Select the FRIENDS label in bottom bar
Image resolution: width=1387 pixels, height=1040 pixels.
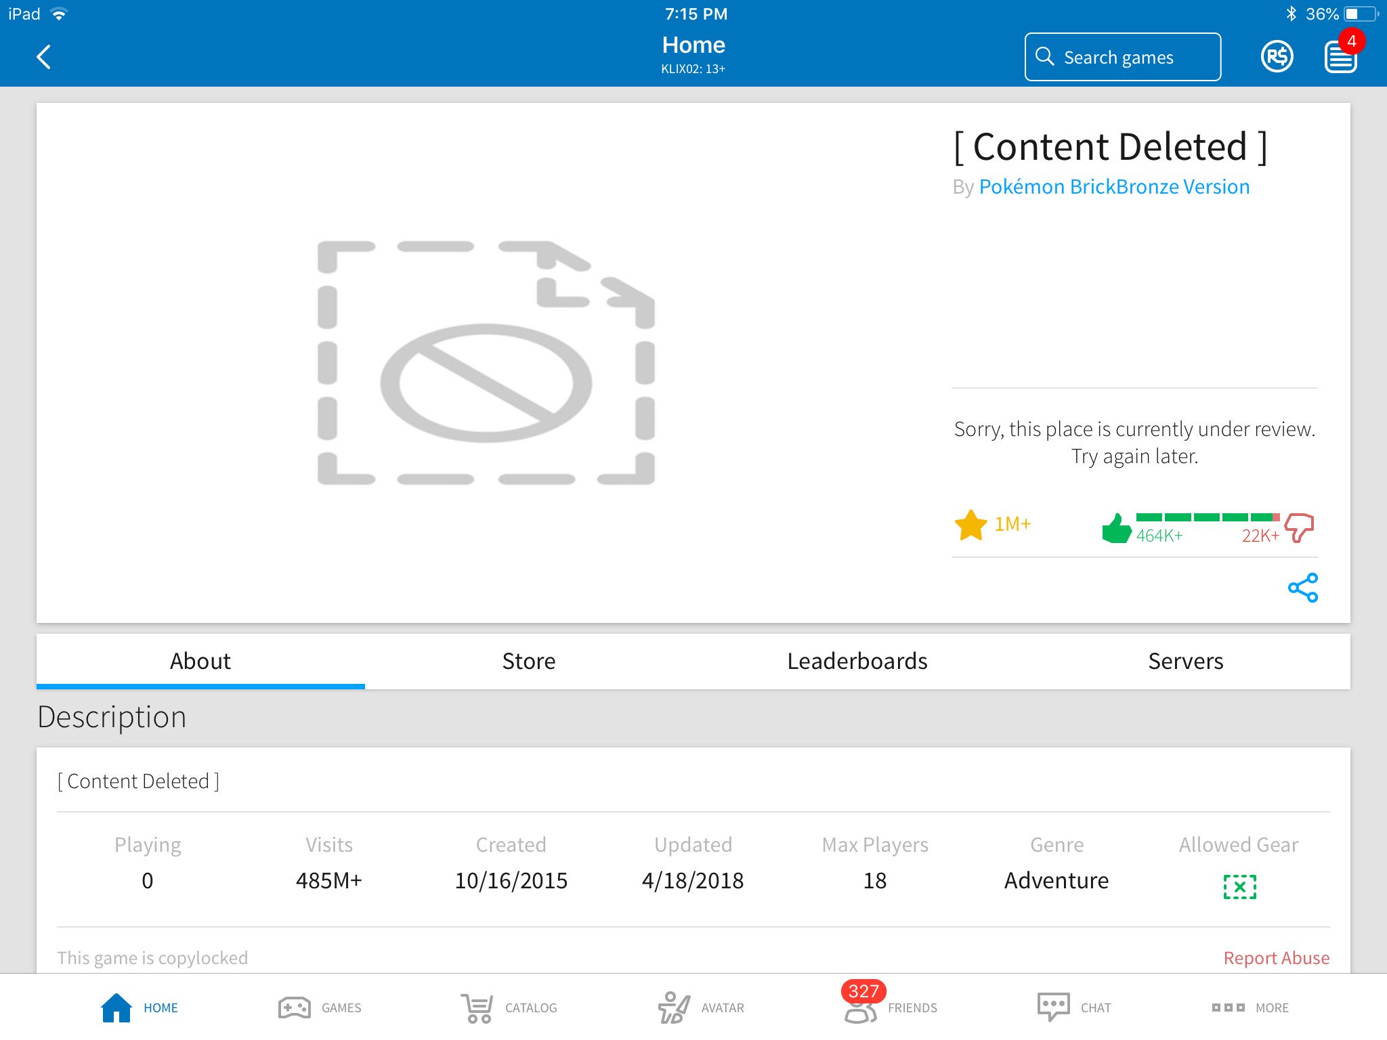(x=912, y=1007)
